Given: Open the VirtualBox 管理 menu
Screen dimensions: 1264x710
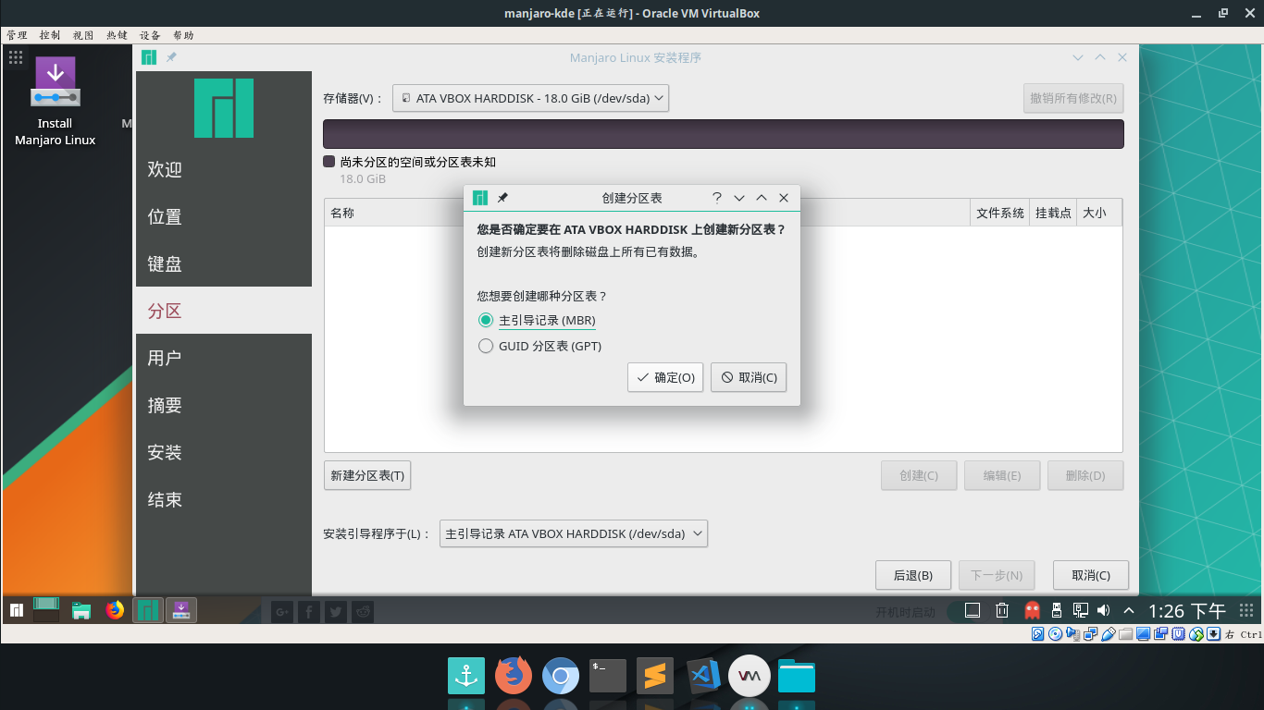Looking at the screenshot, I should click(x=17, y=35).
